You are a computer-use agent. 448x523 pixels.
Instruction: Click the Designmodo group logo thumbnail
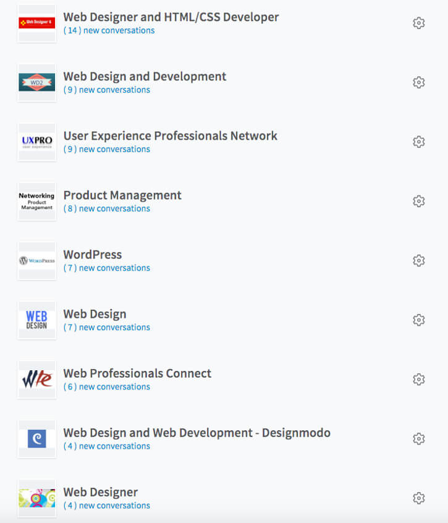point(36,439)
